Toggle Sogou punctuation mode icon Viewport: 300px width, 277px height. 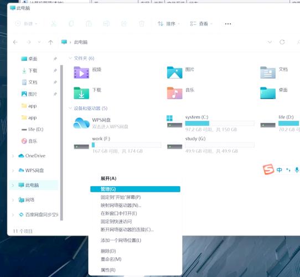click(x=288, y=170)
